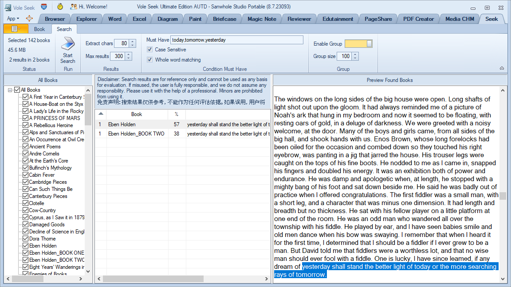Viewport: 511px width, 287px height.
Task: Collapse the ribbon with the chevron
Action: click(x=502, y=68)
